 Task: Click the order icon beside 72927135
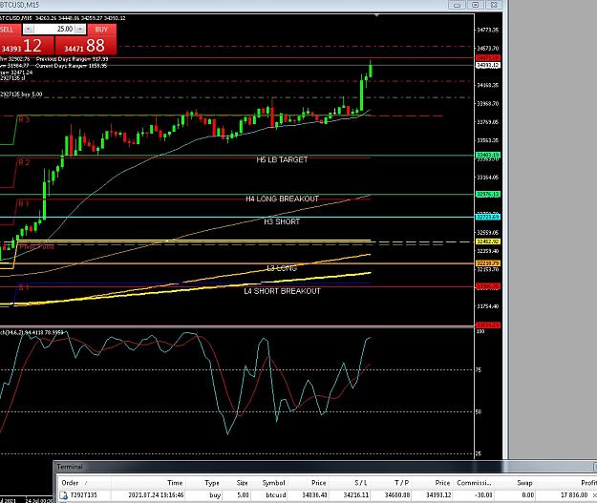64,495
